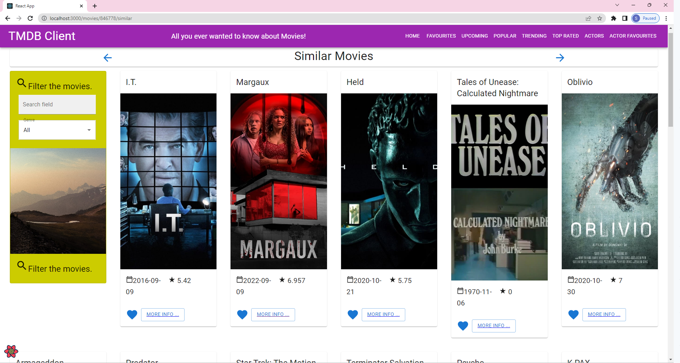Open new browser tab
This screenshot has height=363, width=680.
coord(95,6)
